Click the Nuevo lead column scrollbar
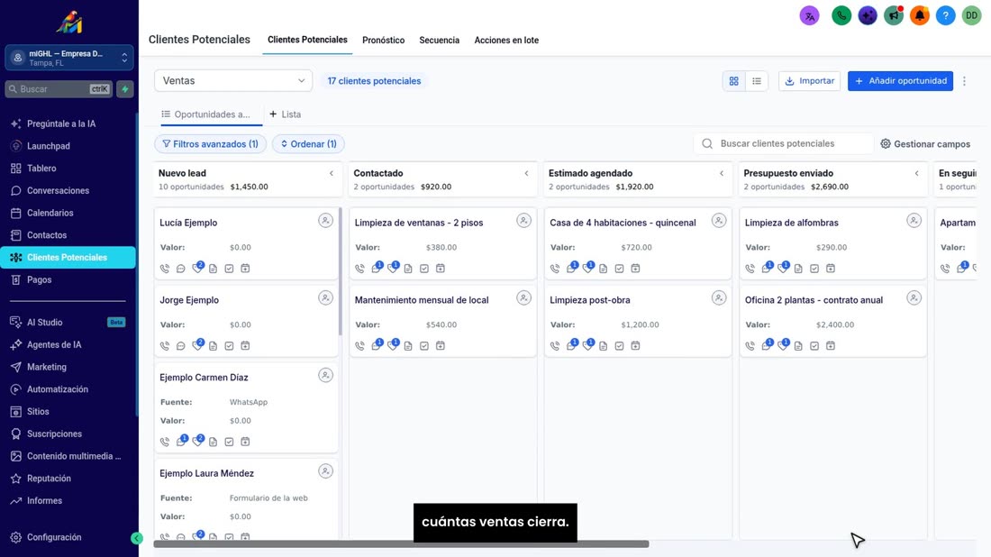The width and height of the screenshot is (991, 557). click(x=340, y=271)
